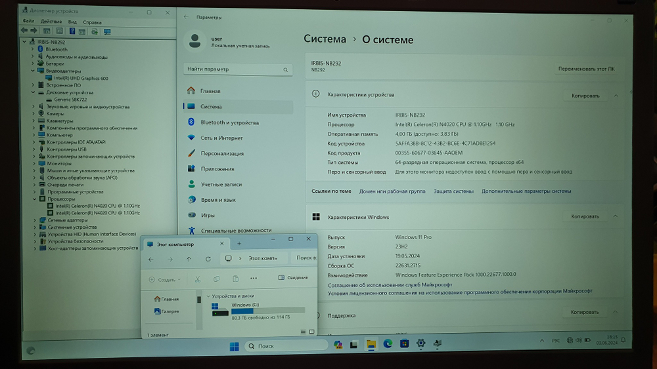Copy device specifications with Копировать button
This screenshot has height=369, width=657.
click(x=585, y=96)
